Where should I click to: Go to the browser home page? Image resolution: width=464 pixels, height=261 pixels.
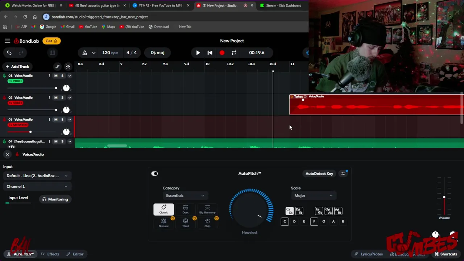(x=35, y=17)
